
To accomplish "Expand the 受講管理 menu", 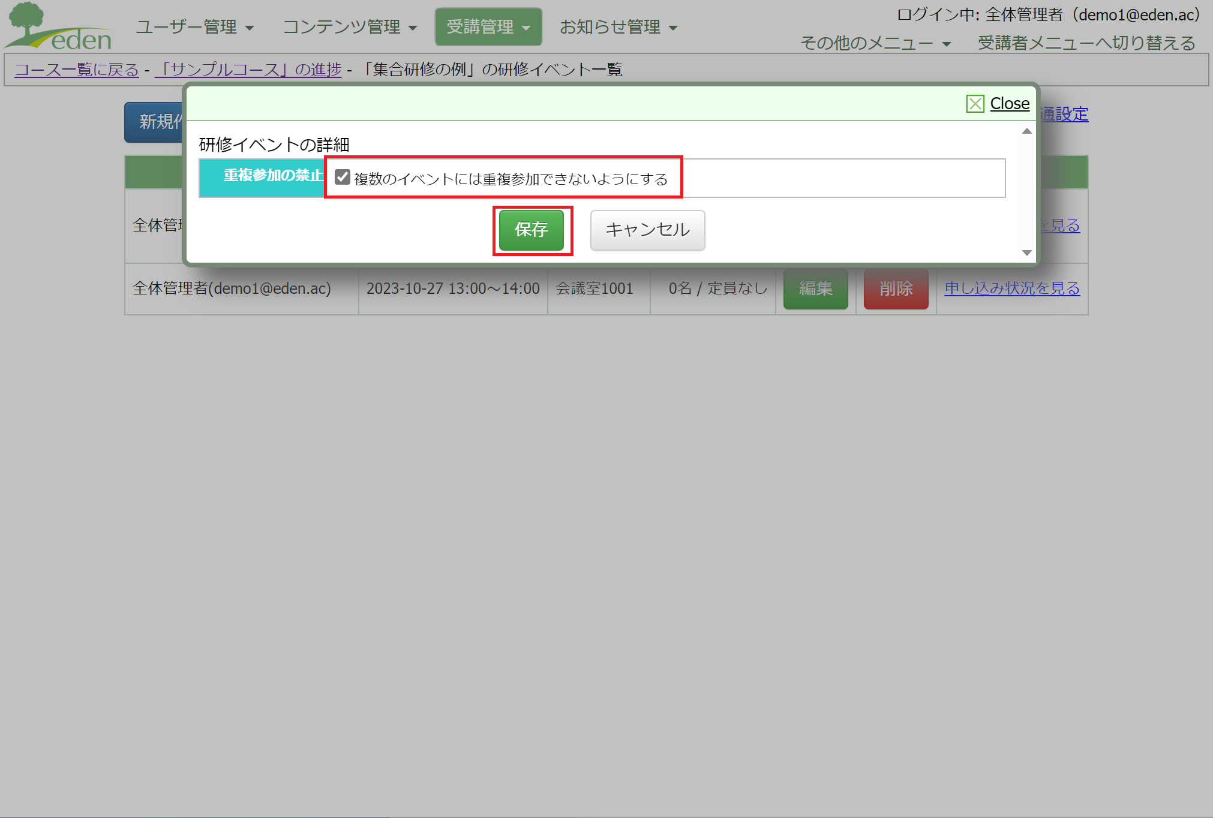I will (x=488, y=27).
